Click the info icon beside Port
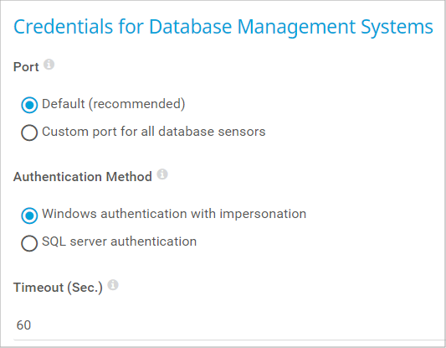 pos(49,65)
